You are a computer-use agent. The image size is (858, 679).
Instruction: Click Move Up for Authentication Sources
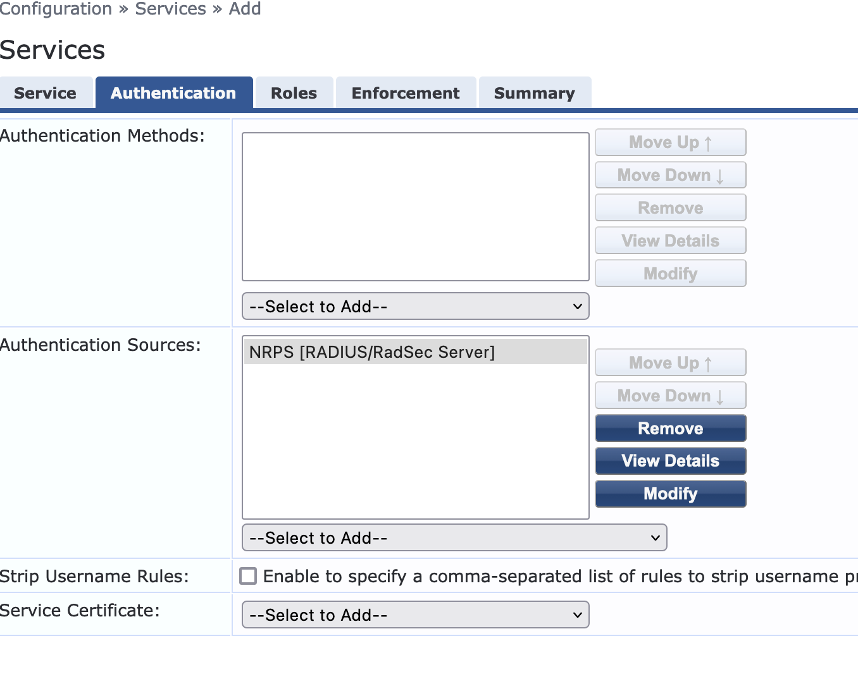point(670,363)
